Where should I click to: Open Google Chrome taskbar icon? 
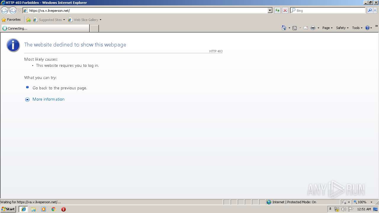click(x=54, y=209)
